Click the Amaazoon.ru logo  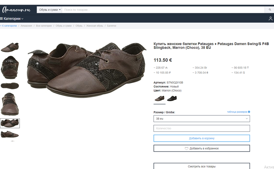point(16,10)
